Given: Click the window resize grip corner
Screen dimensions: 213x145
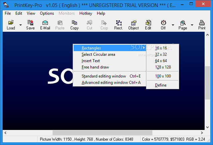Looking at the screenshot, I should coord(208,141).
